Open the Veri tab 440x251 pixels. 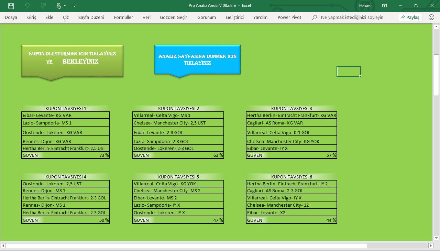[146, 17]
